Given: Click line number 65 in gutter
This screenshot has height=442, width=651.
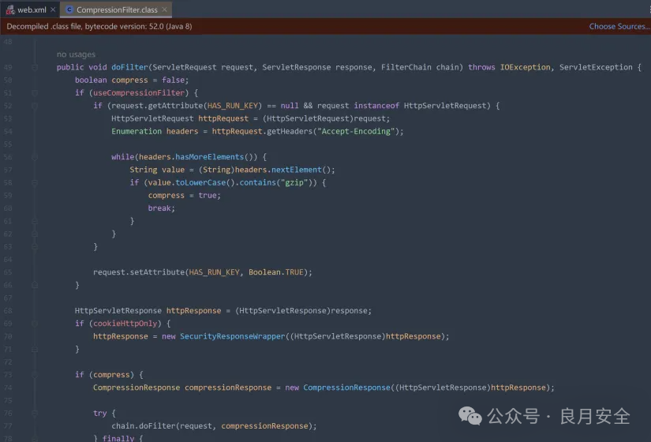Looking at the screenshot, I should click(x=8, y=272).
